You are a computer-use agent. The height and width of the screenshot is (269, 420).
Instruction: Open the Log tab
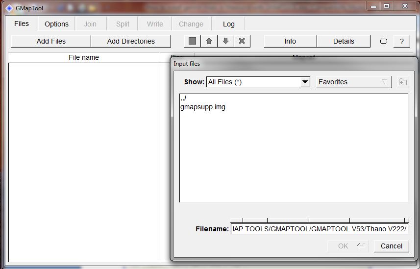pos(228,24)
